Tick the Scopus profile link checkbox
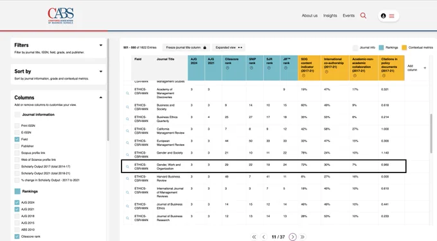 [x=17, y=153]
